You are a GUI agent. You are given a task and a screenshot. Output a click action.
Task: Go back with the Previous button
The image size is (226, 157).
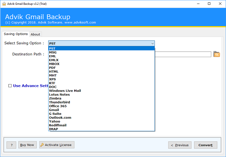click(x=180, y=145)
